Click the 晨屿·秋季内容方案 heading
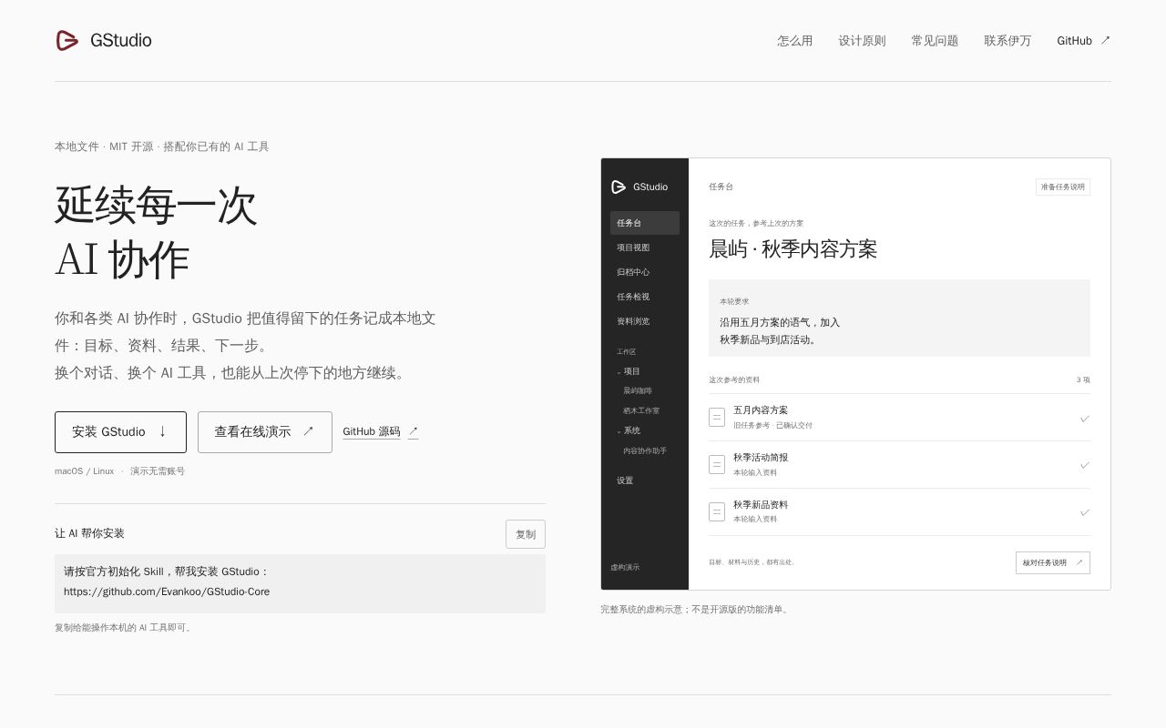The width and height of the screenshot is (1166, 728). (x=793, y=249)
